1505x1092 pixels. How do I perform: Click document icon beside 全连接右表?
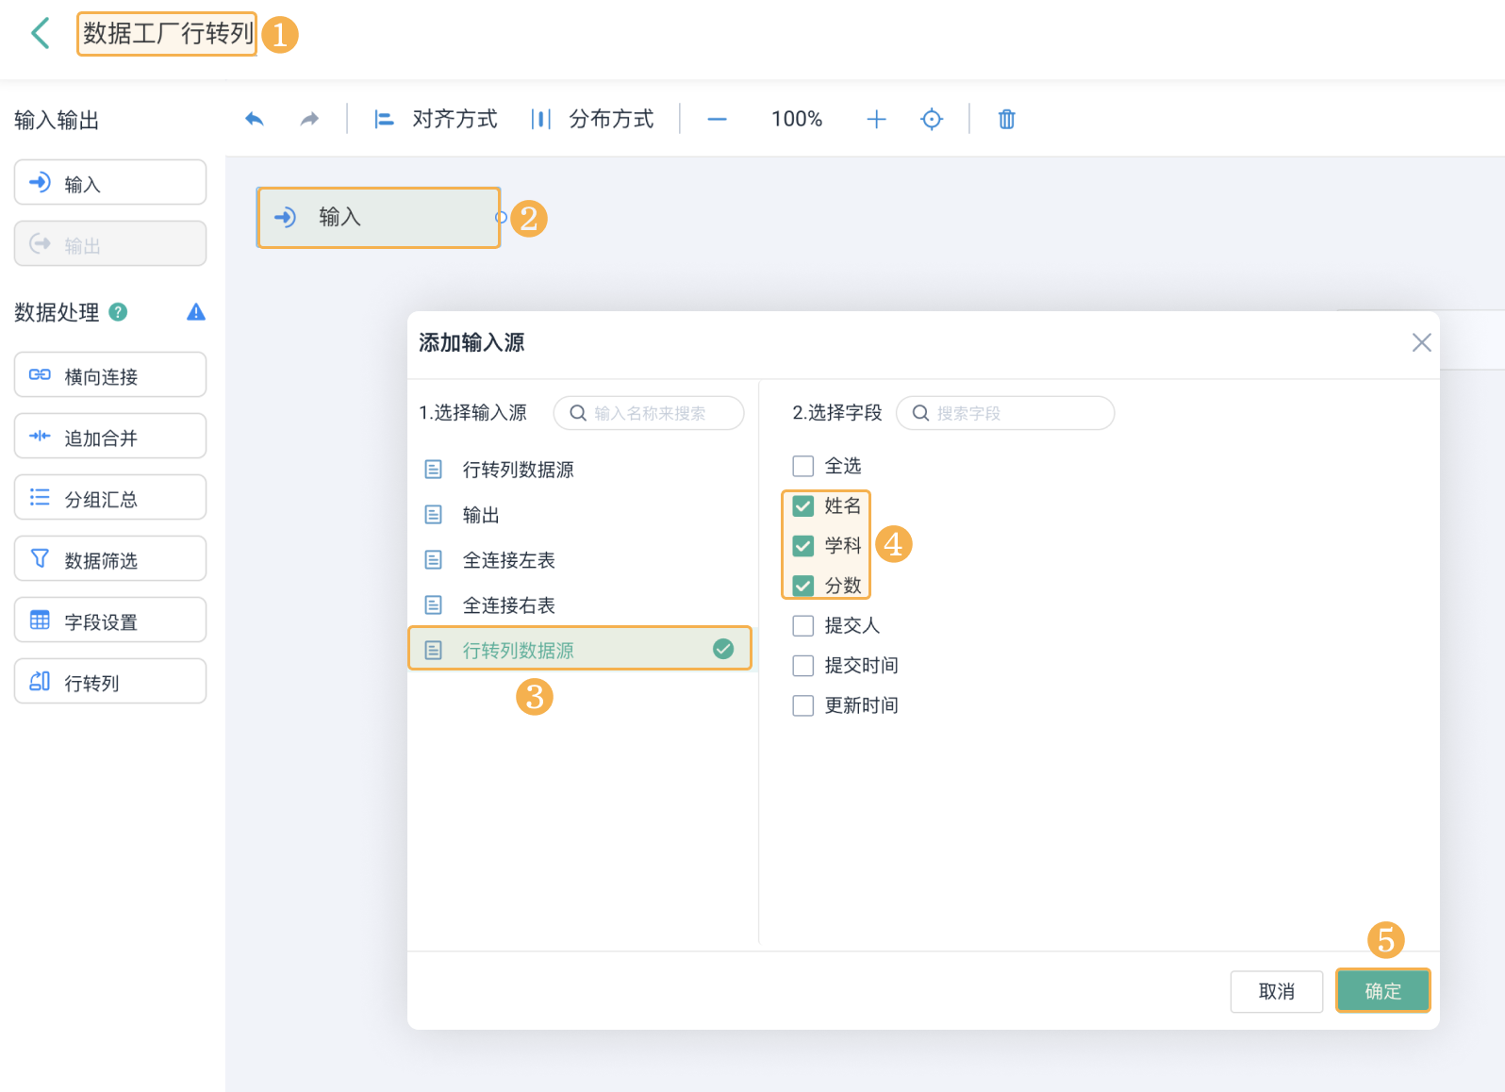433,605
